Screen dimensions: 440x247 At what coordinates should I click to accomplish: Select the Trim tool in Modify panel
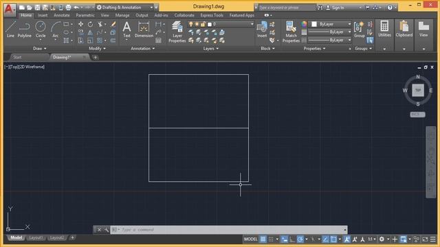click(x=100, y=25)
